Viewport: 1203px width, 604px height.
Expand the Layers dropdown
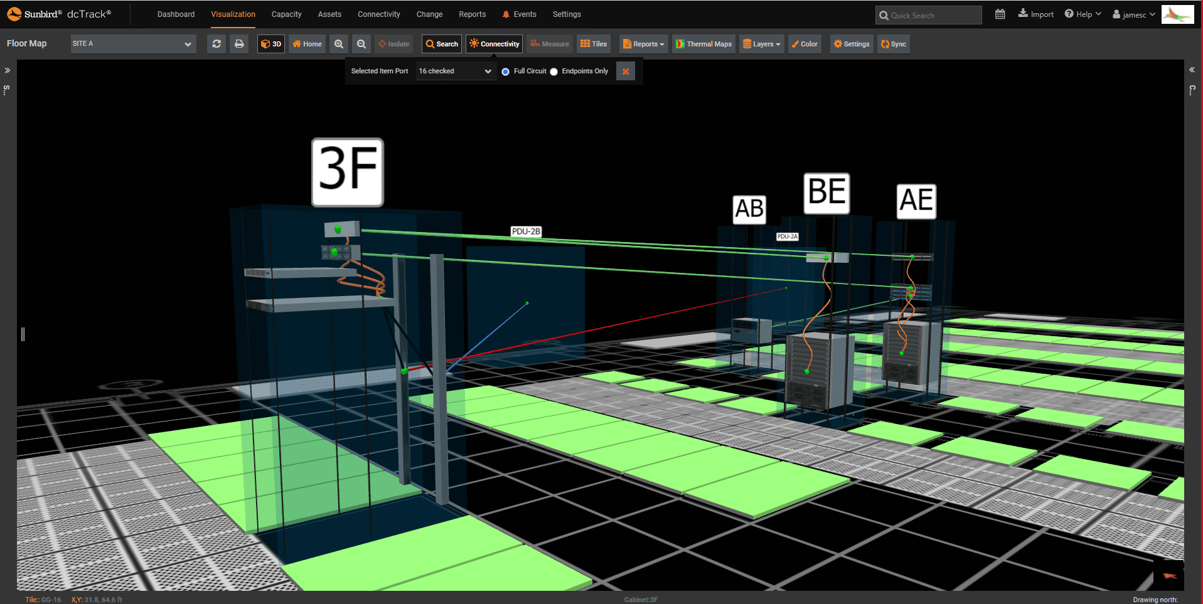(761, 44)
